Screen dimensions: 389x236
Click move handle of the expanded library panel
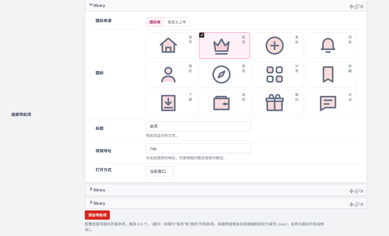coord(352,7)
